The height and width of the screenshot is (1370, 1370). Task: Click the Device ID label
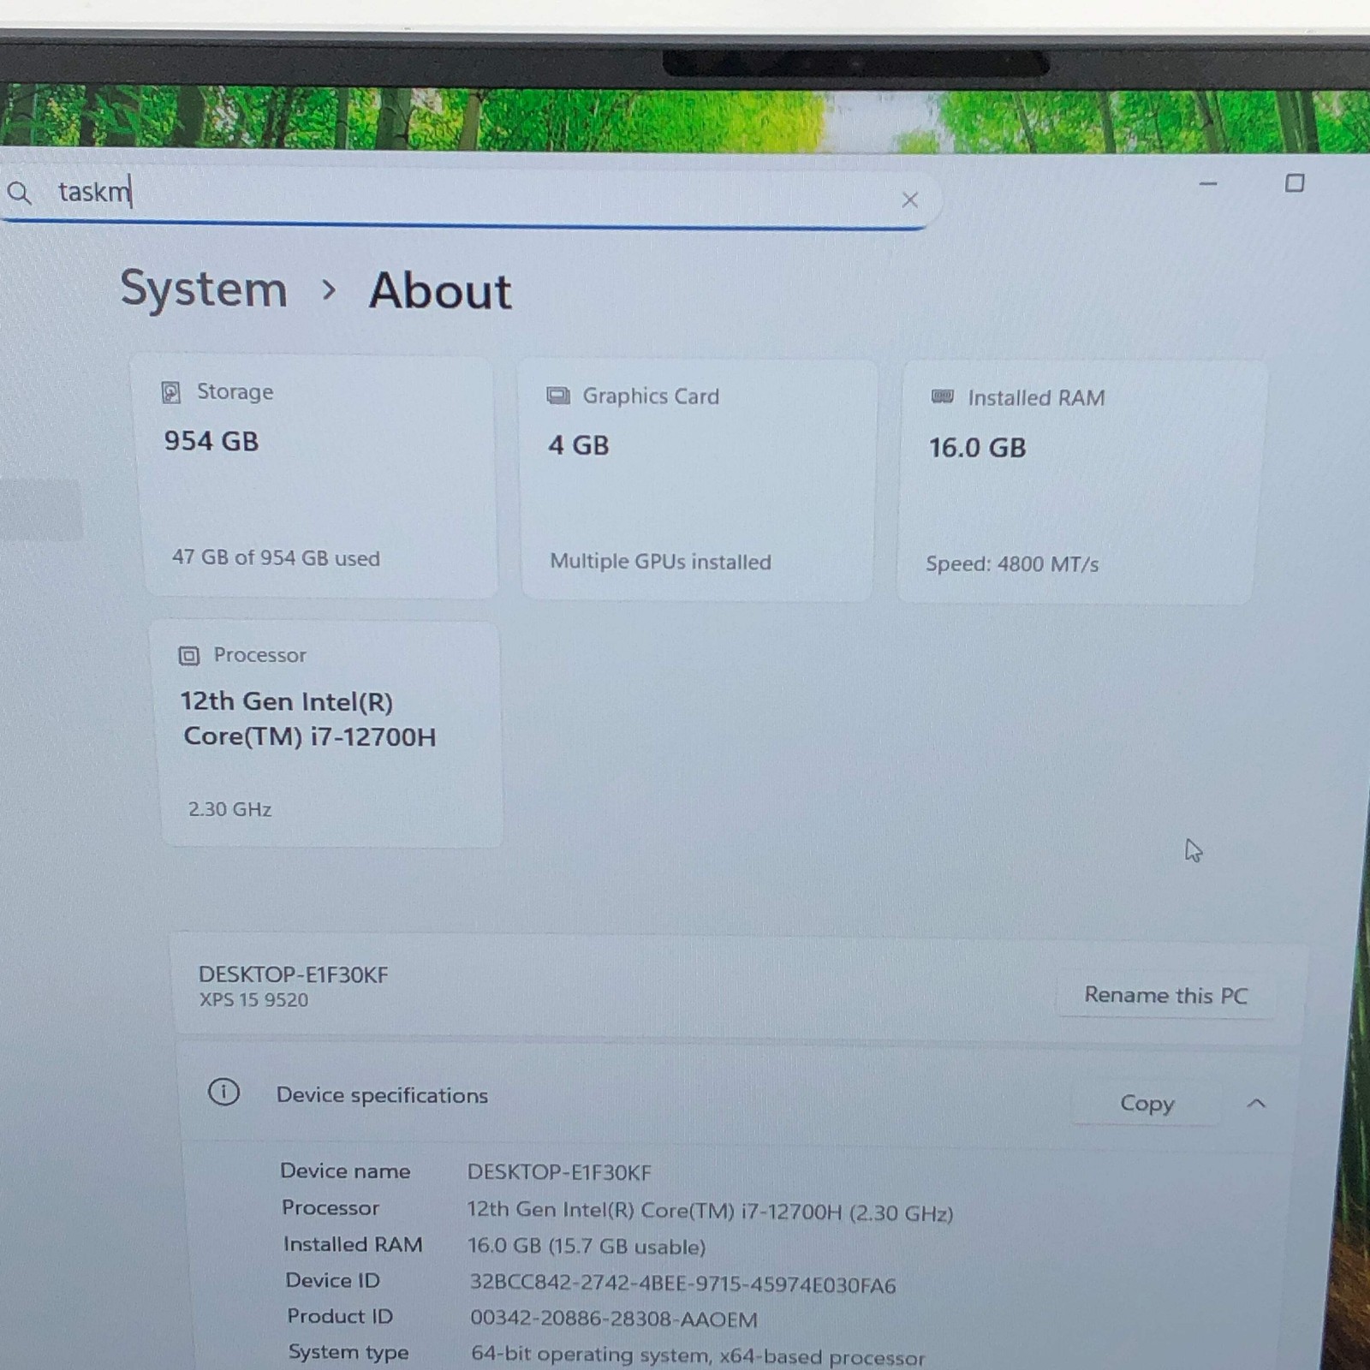click(x=332, y=1280)
